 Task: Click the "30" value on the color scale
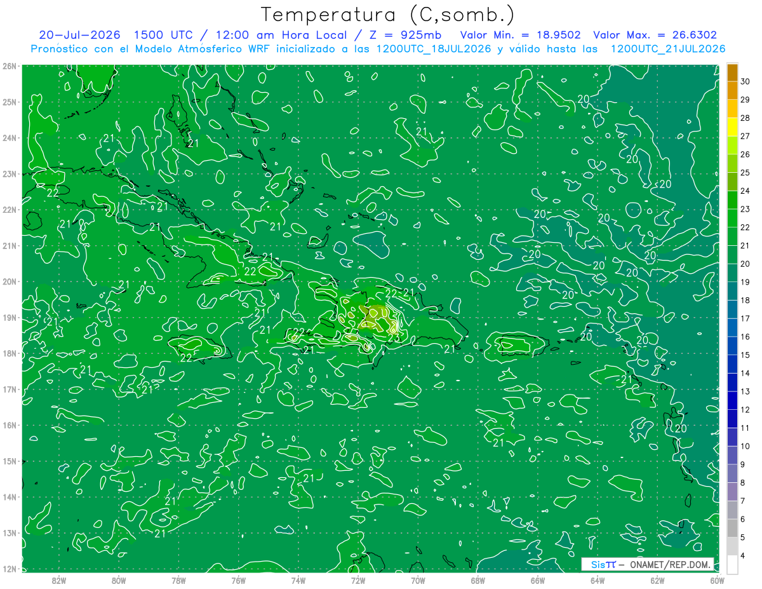coord(745,81)
